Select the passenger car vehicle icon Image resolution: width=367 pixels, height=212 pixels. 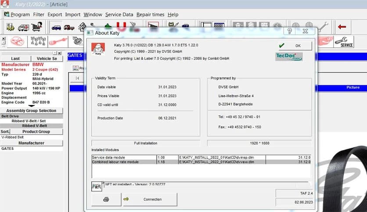coord(56,27)
